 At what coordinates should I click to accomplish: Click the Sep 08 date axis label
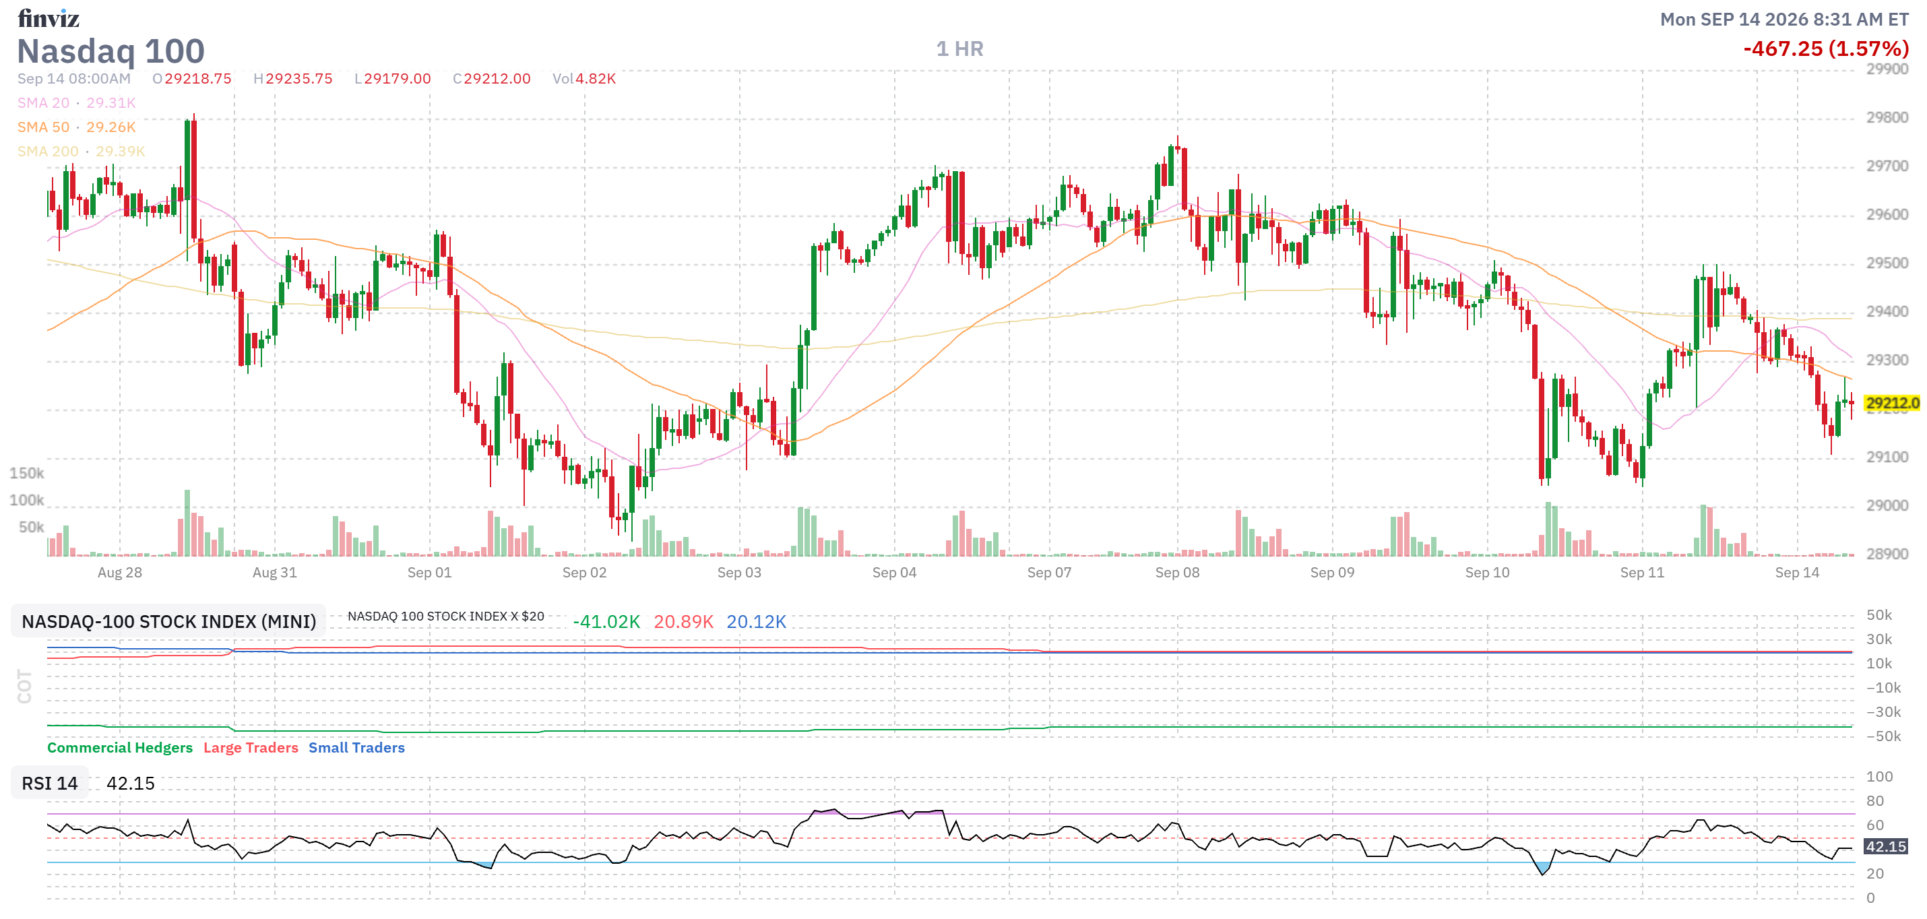tap(1178, 572)
